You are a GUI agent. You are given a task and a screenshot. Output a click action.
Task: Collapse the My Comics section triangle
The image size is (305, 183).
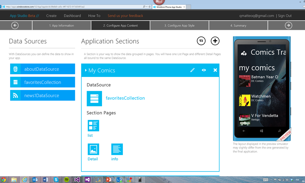(86, 70)
